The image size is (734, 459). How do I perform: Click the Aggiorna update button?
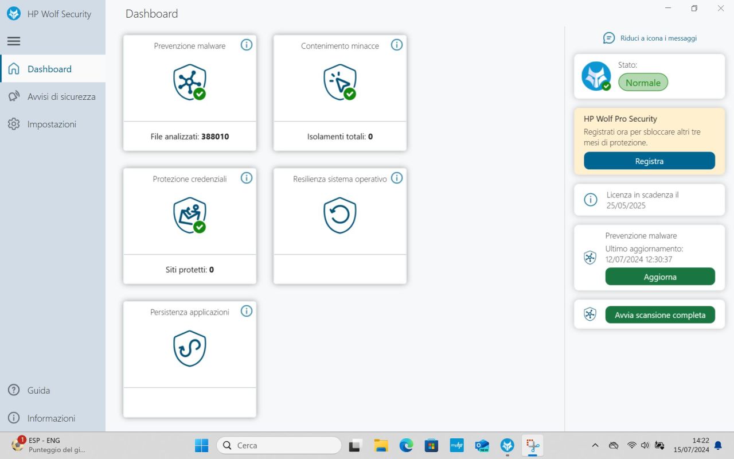pyautogui.click(x=660, y=277)
